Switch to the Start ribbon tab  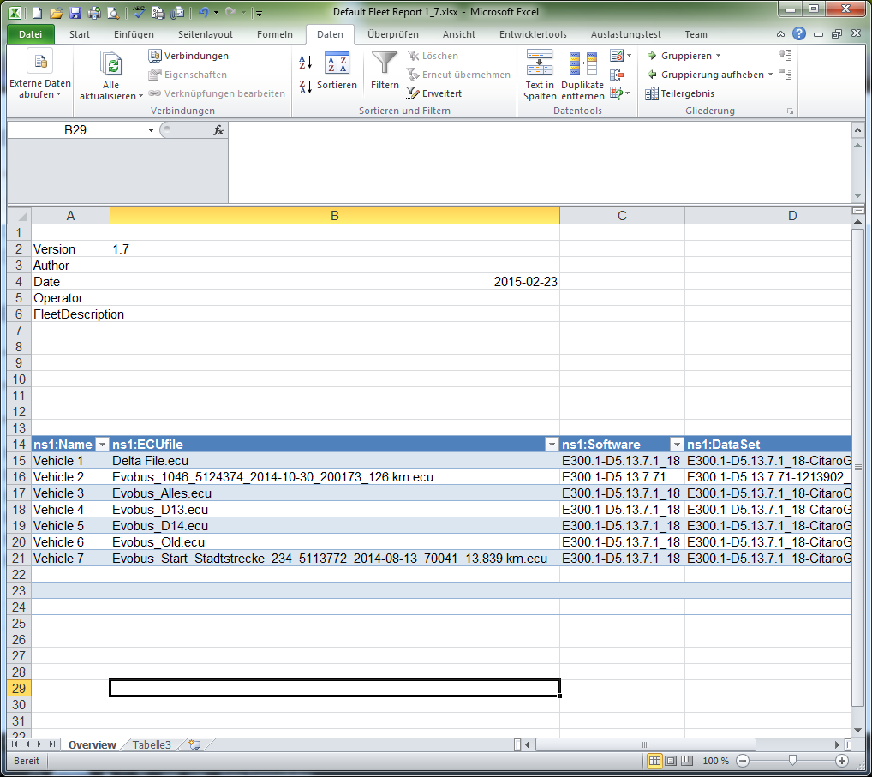point(80,34)
